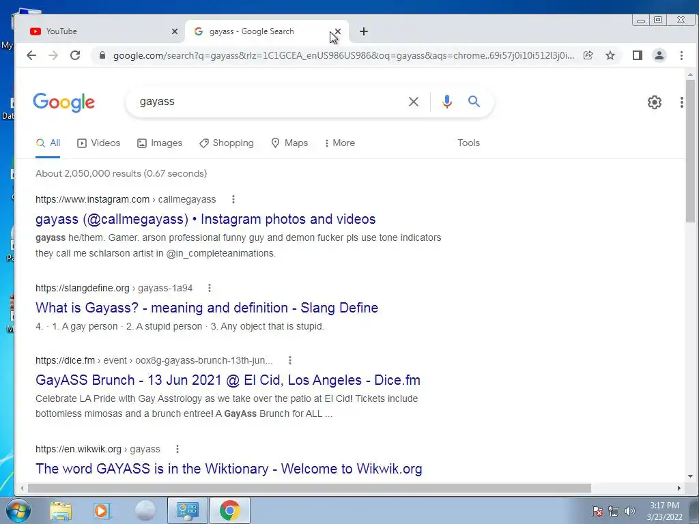Viewport: 699px width, 524px height.
Task: Switch to Images results
Action: coord(160,143)
